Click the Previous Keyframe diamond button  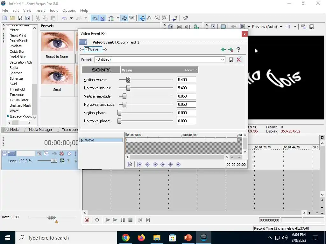coord(147,165)
